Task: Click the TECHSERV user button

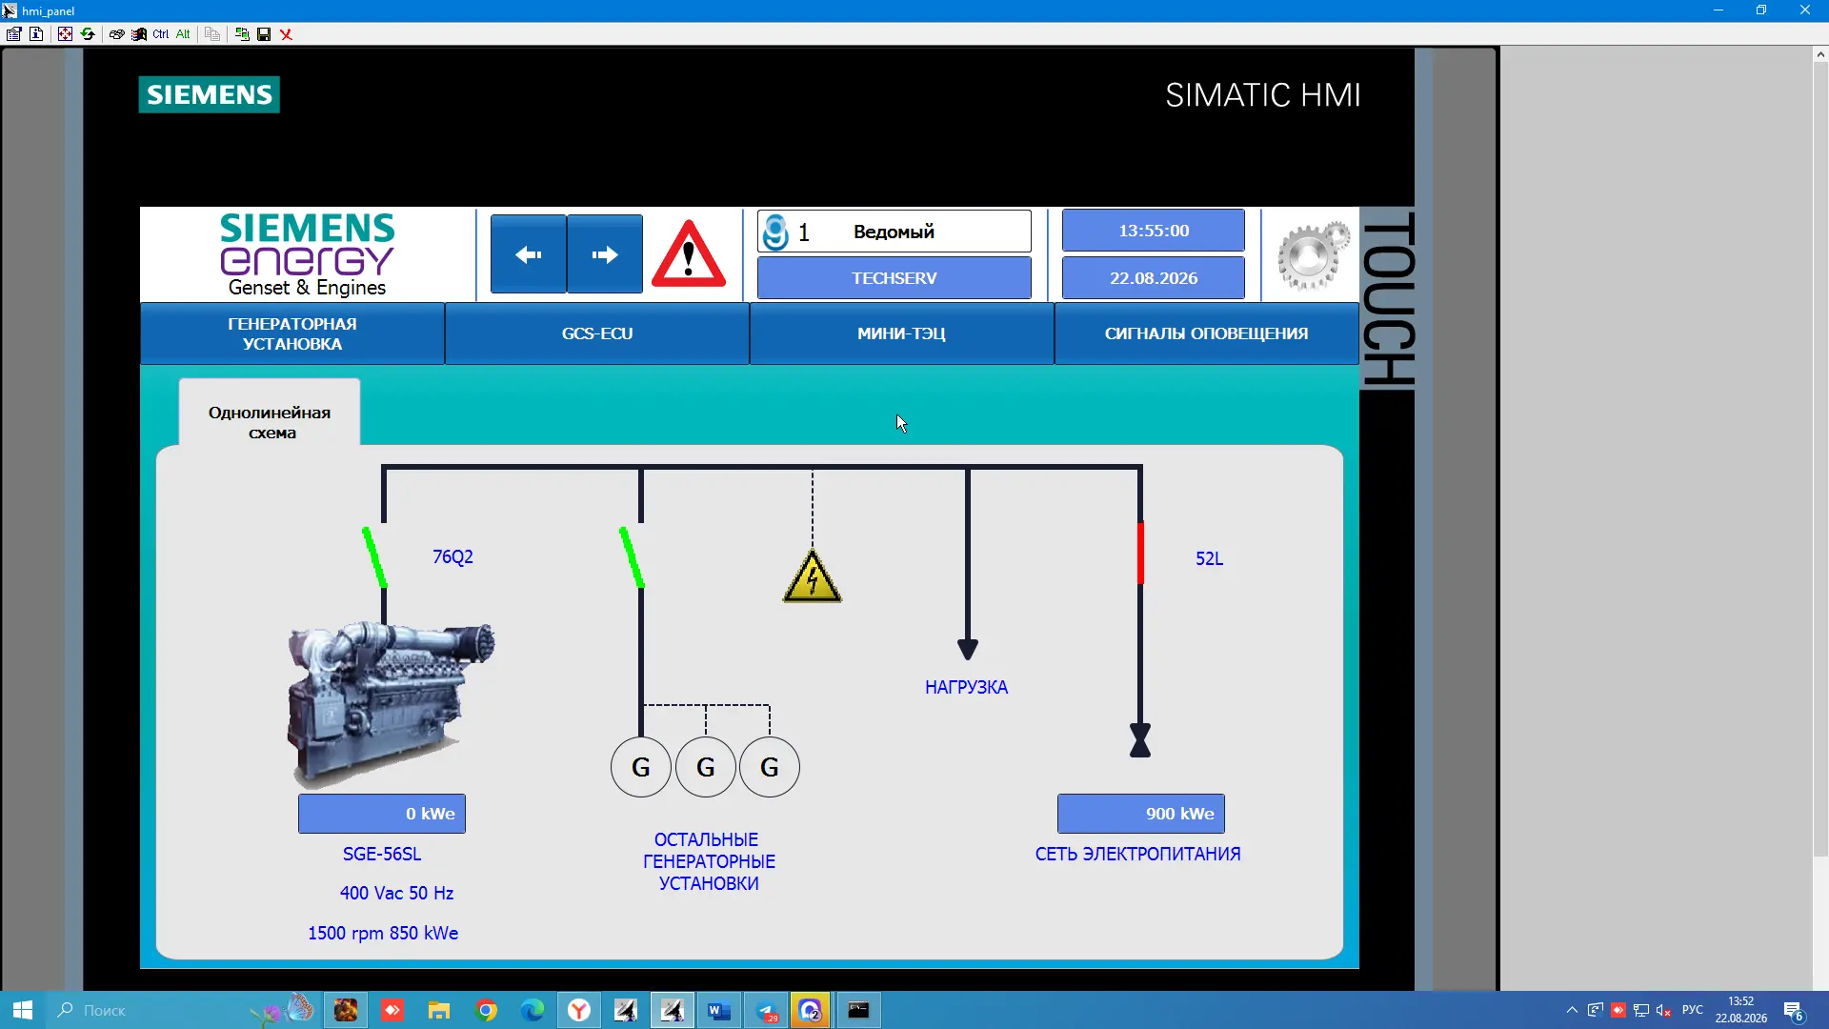Action: pos(894,278)
